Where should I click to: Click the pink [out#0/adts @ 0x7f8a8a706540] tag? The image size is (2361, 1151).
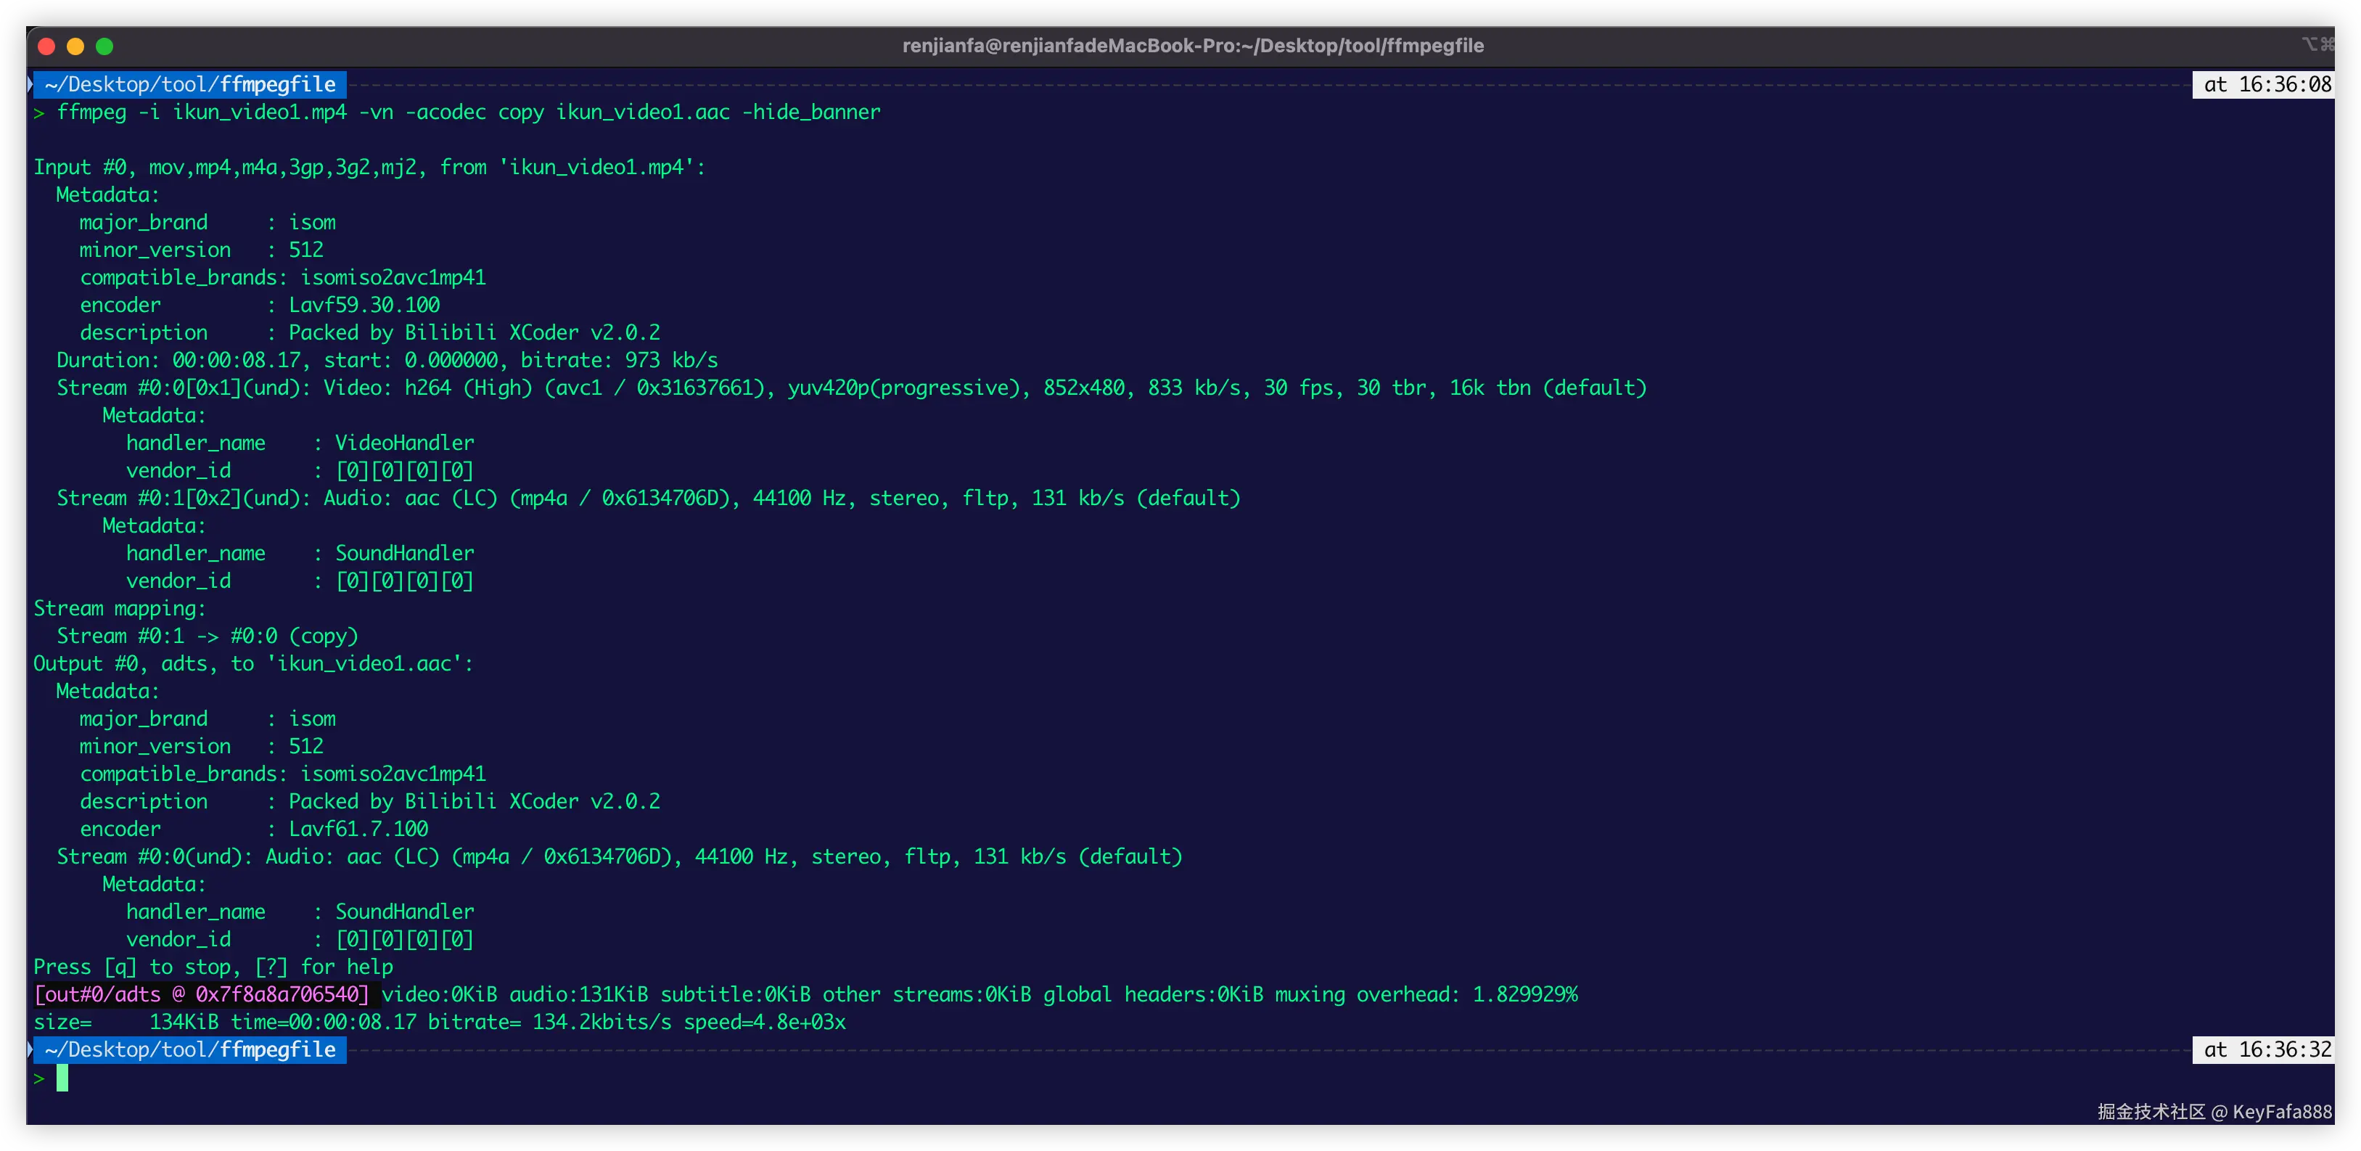point(202,994)
